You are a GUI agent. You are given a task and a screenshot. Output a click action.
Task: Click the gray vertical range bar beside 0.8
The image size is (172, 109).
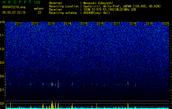(5, 85)
